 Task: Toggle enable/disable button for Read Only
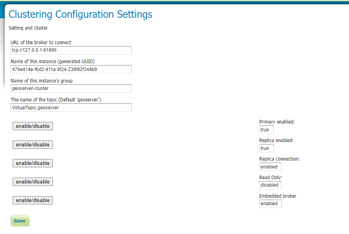tap(33, 182)
